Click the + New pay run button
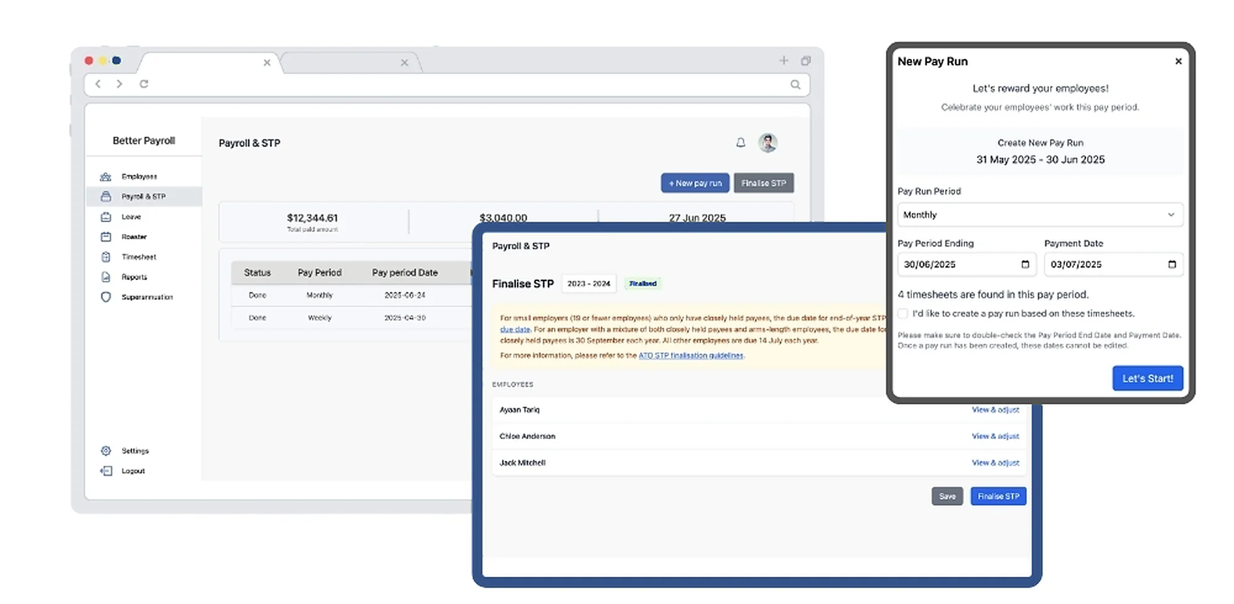The image size is (1234, 604). point(695,183)
